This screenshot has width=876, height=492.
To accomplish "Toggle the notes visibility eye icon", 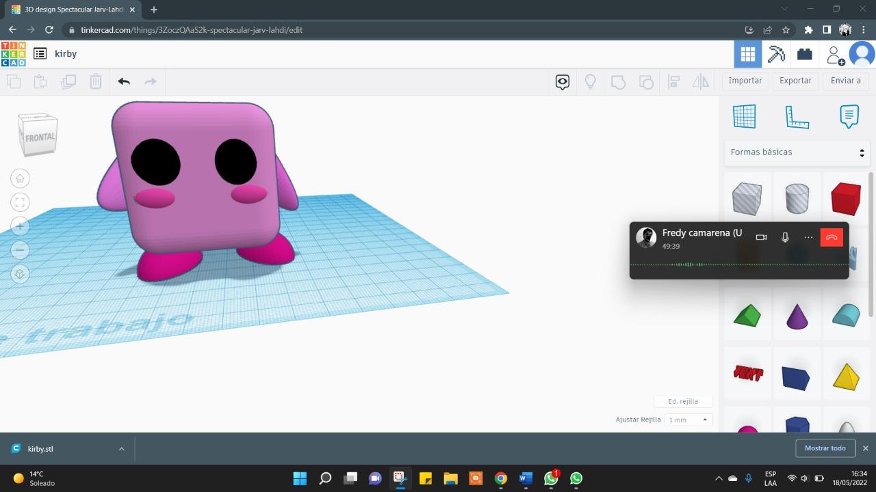I will pos(563,82).
